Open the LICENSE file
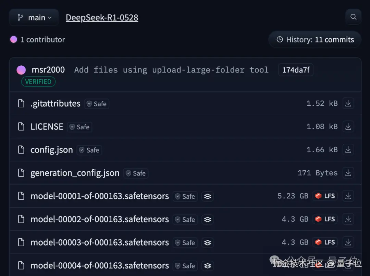The image size is (370, 276). coord(47,127)
